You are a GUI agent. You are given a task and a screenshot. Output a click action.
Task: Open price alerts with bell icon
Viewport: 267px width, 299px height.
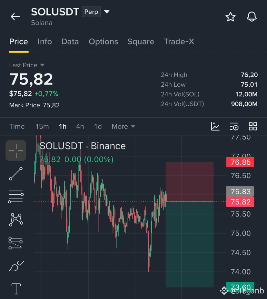click(x=252, y=16)
